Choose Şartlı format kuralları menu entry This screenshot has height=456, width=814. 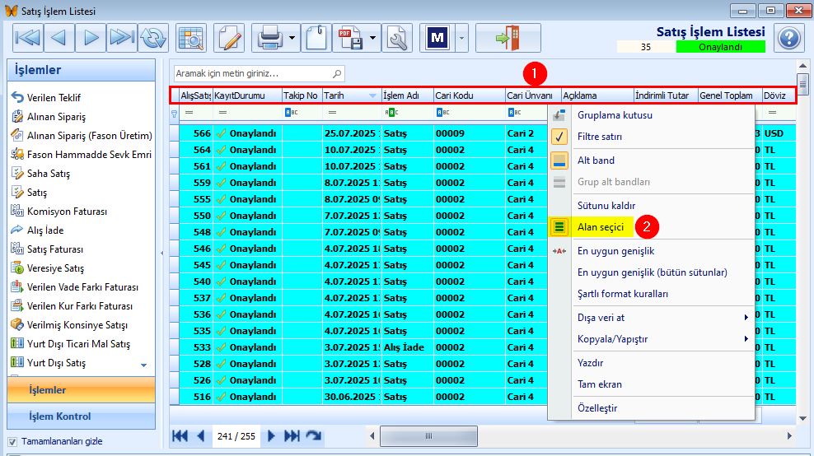click(622, 294)
